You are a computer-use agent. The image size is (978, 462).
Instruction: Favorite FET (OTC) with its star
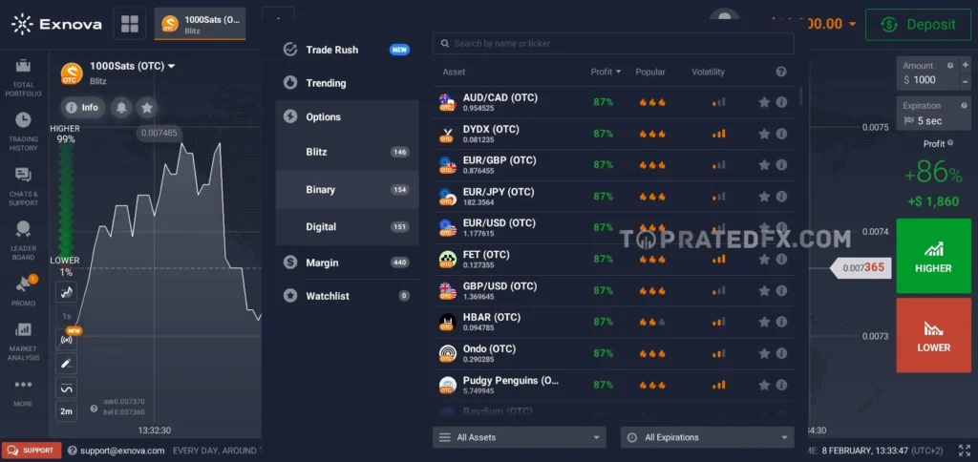764,259
